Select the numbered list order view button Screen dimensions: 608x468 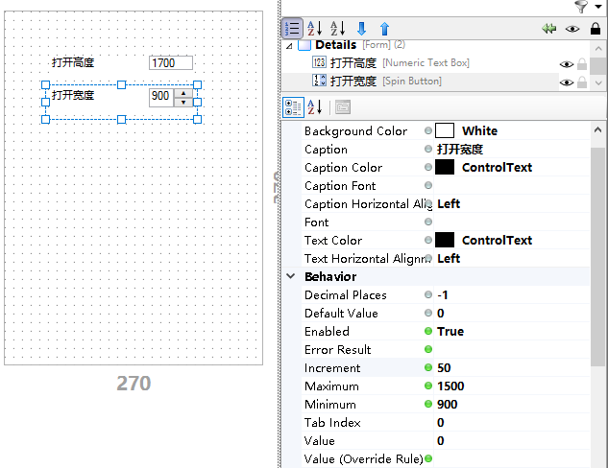pyautogui.click(x=292, y=28)
